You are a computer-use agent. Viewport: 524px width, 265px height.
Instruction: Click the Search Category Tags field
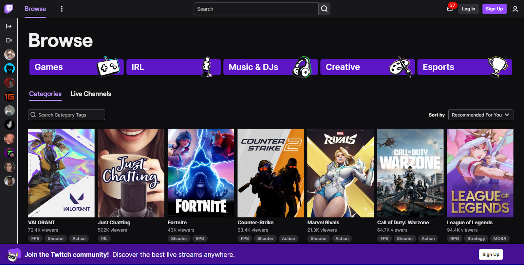[x=66, y=115]
